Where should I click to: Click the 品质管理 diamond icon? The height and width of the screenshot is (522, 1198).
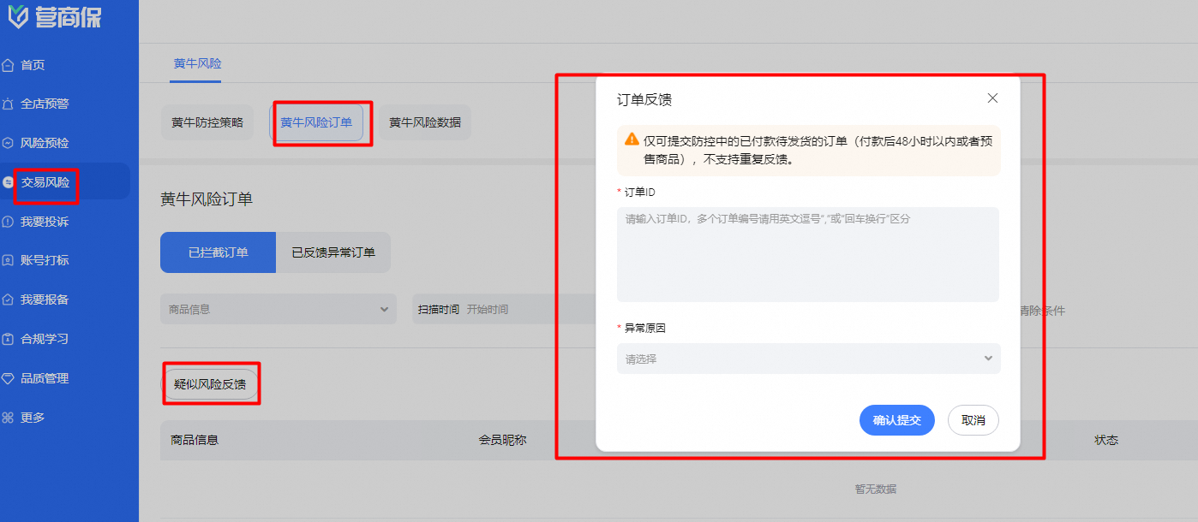(8, 378)
